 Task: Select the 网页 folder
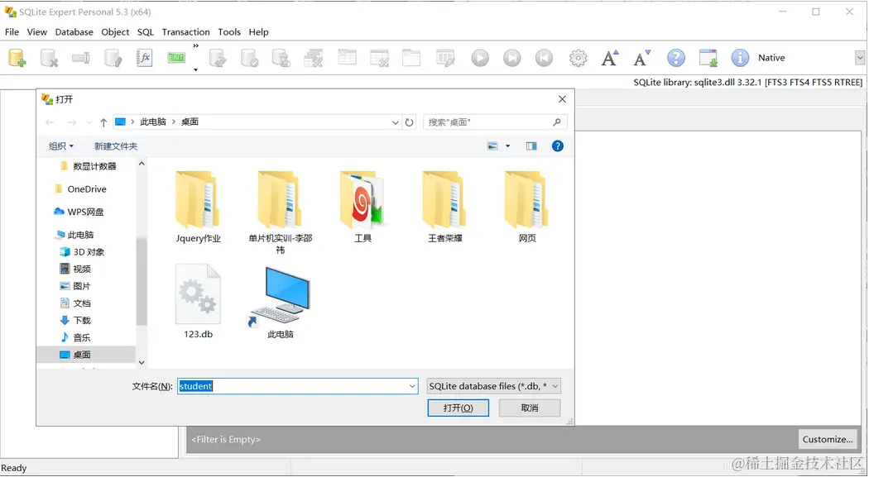tap(527, 207)
